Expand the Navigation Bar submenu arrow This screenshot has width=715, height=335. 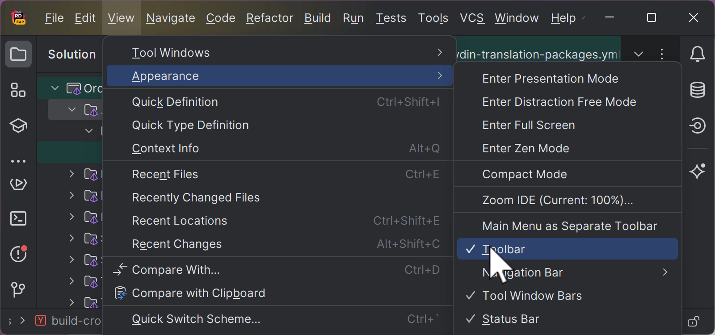point(665,272)
